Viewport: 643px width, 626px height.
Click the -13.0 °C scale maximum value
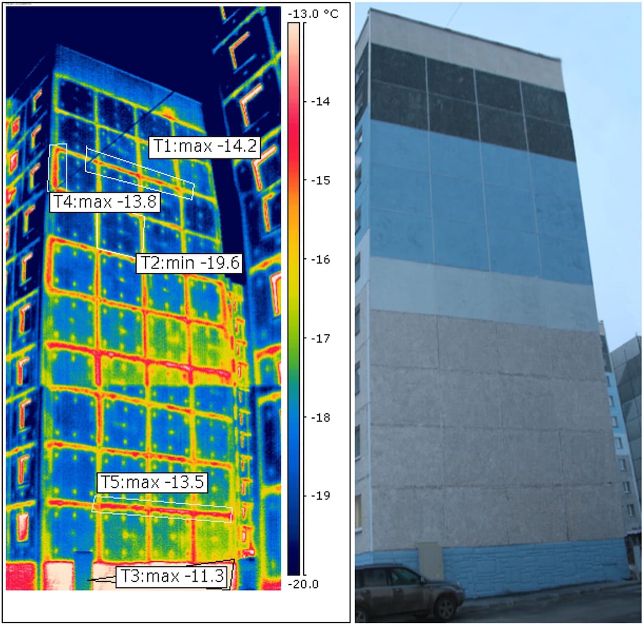pos(313,14)
